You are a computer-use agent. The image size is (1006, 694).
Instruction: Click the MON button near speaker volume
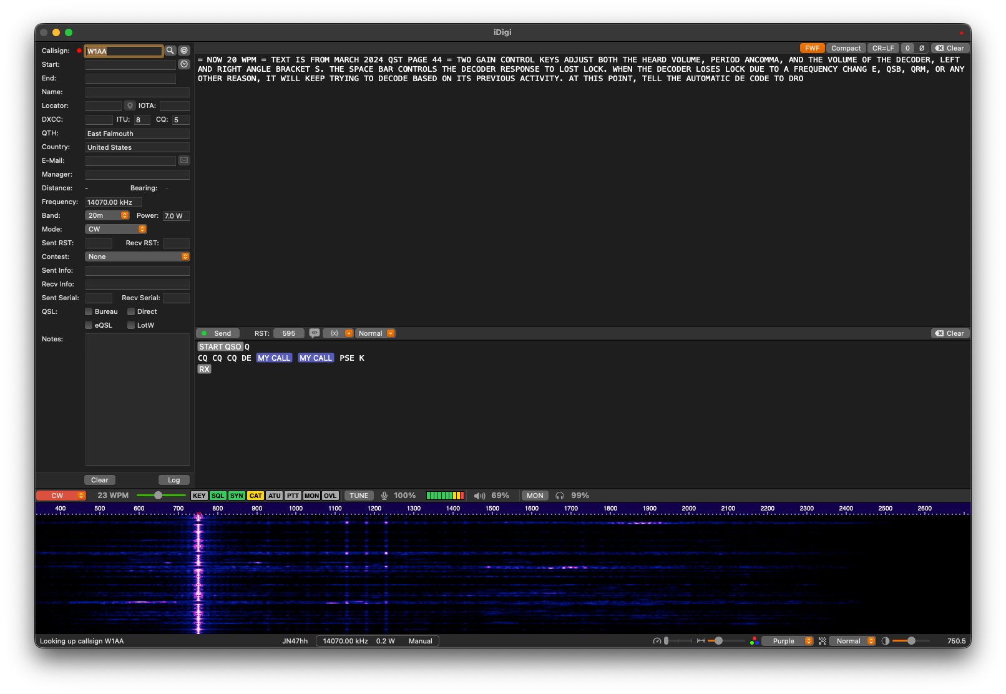(535, 496)
